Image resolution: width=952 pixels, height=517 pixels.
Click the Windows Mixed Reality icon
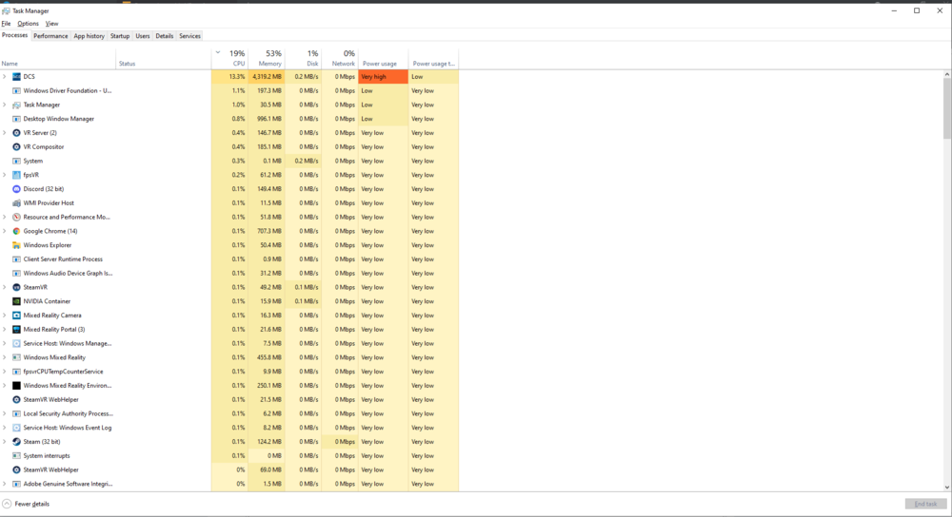pos(16,357)
